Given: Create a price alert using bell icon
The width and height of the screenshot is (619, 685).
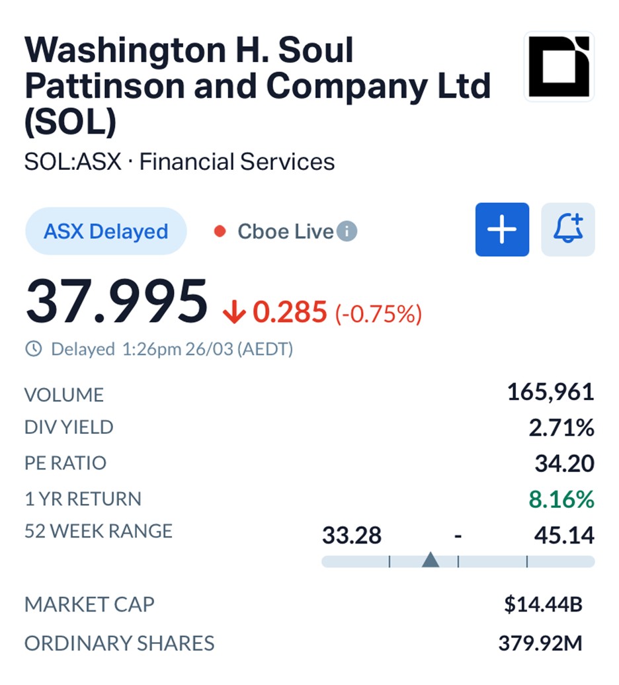Looking at the screenshot, I should [567, 229].
